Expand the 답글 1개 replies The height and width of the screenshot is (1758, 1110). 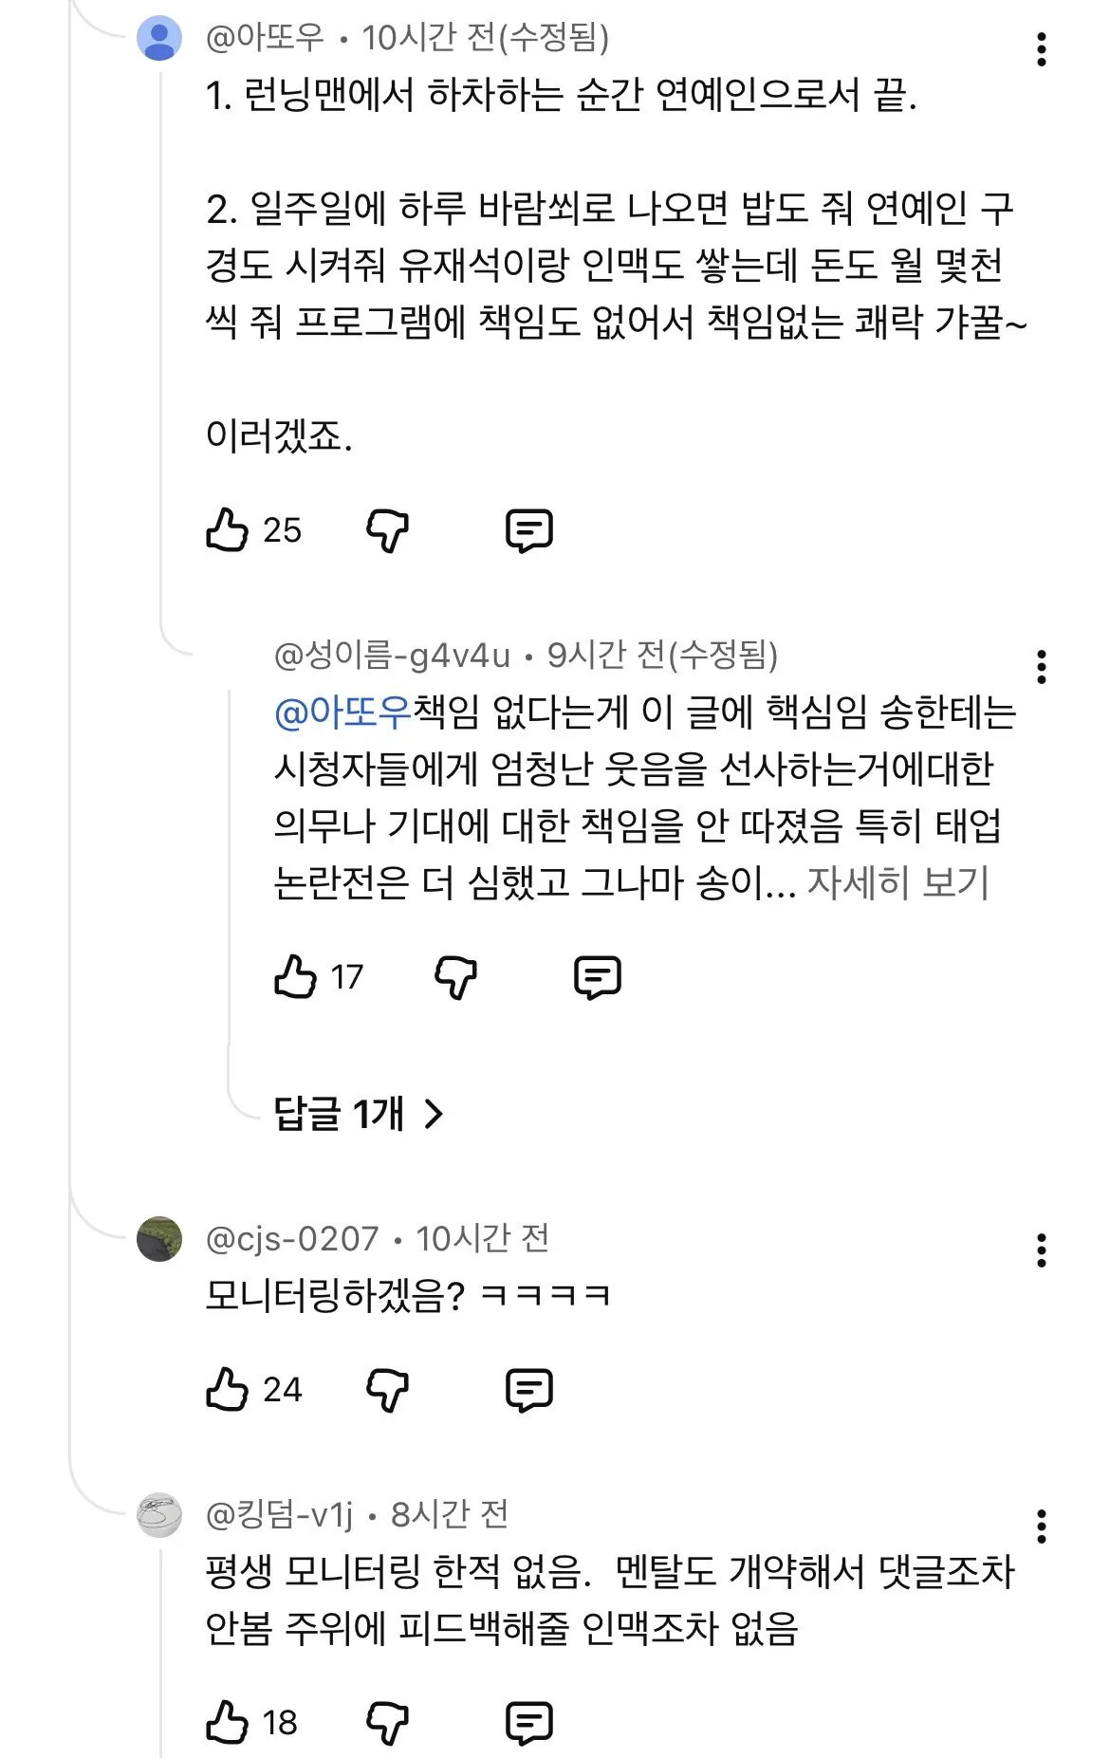click(359, 1114)
